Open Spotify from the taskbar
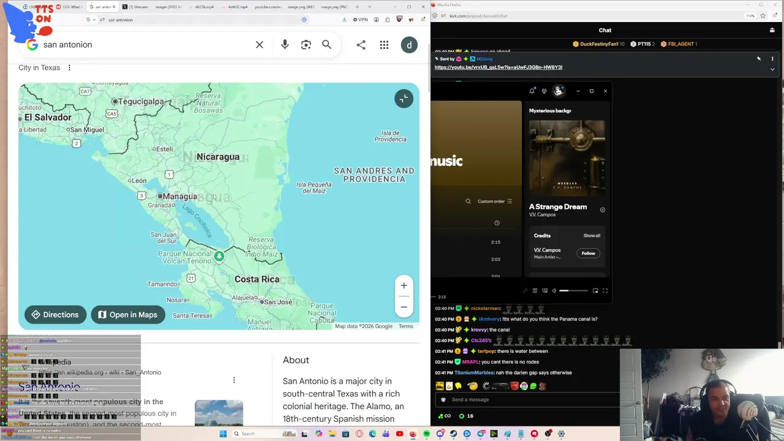The image size is (784, 441). click(x=426, y=434)
